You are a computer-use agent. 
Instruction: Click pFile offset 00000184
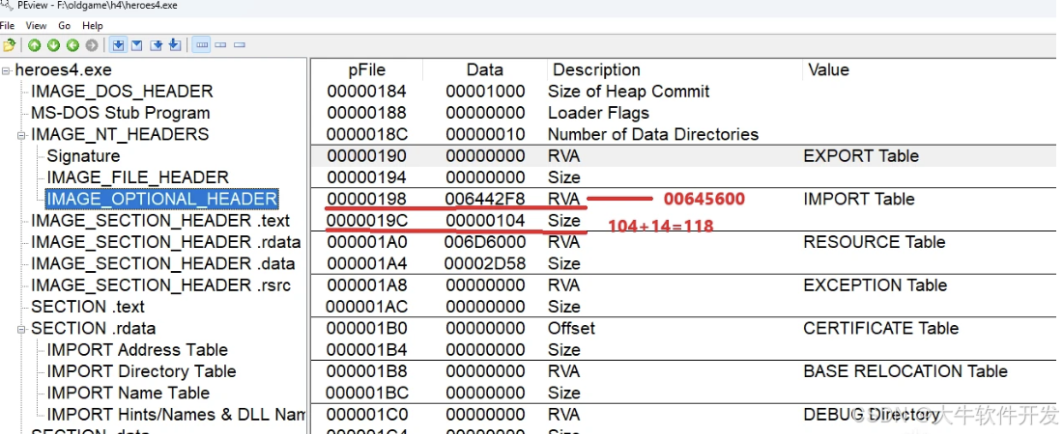[367, 92]
